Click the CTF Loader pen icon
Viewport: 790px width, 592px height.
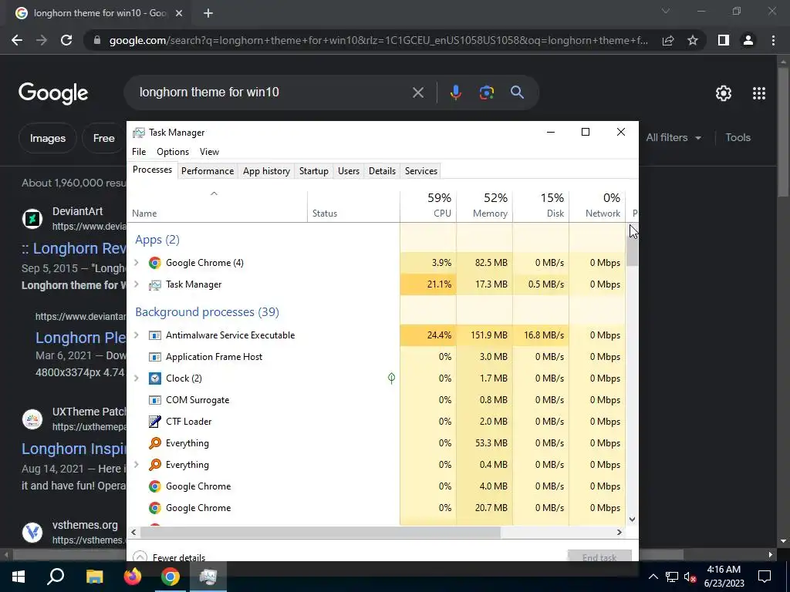[154, 422]
